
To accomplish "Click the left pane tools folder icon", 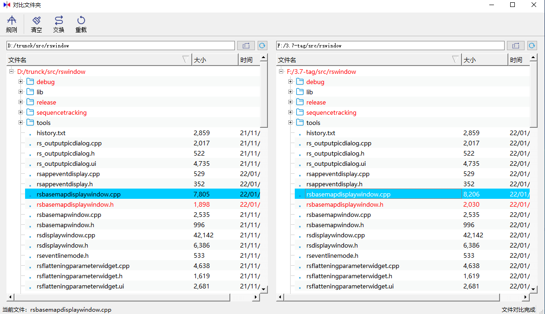I will (x=30, y=123).
